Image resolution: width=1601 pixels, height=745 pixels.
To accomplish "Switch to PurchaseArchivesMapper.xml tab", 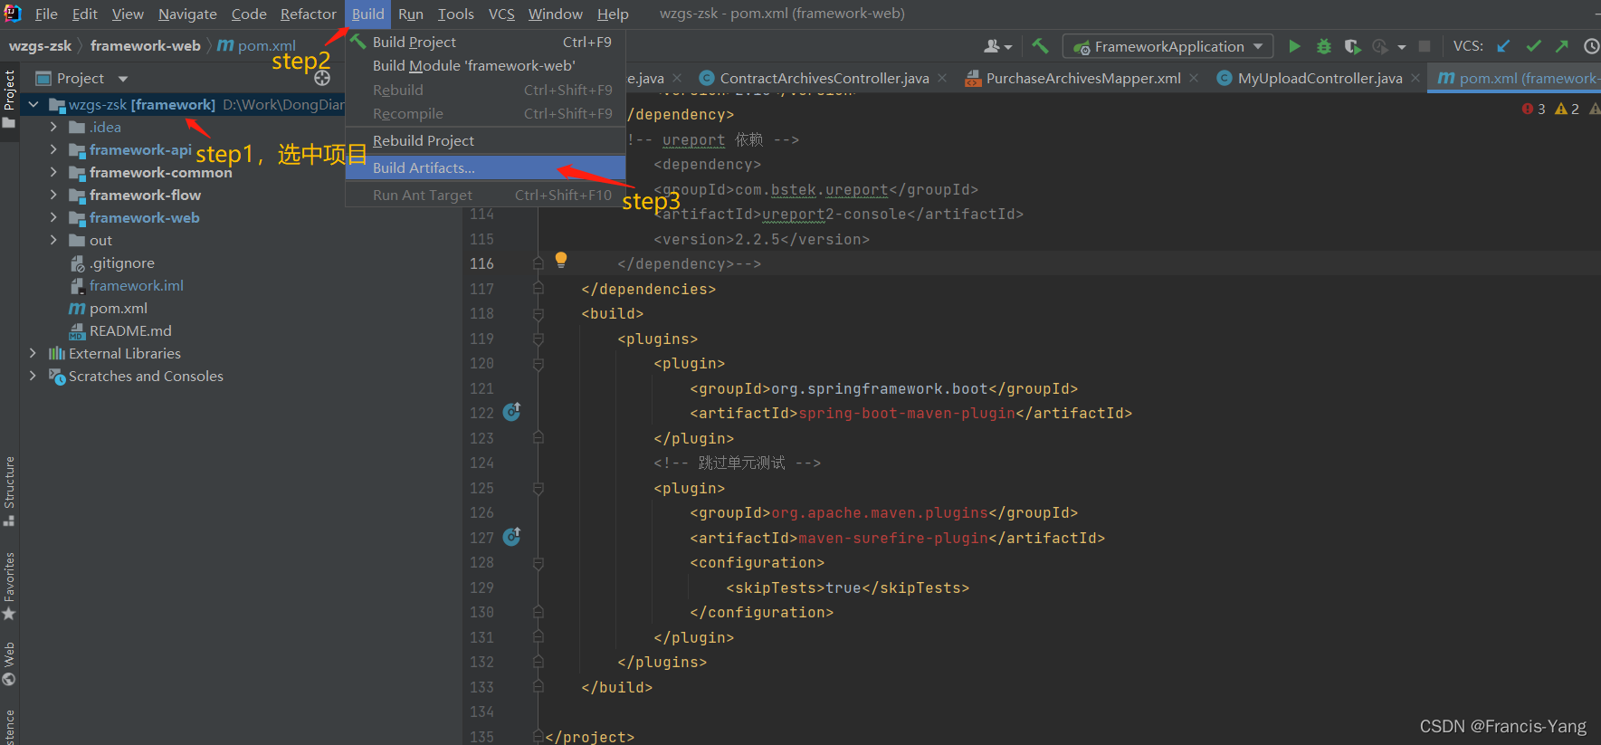I will click(1082, 79).
